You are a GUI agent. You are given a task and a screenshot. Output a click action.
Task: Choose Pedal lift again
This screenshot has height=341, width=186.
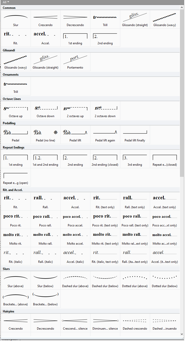[105, 135]
